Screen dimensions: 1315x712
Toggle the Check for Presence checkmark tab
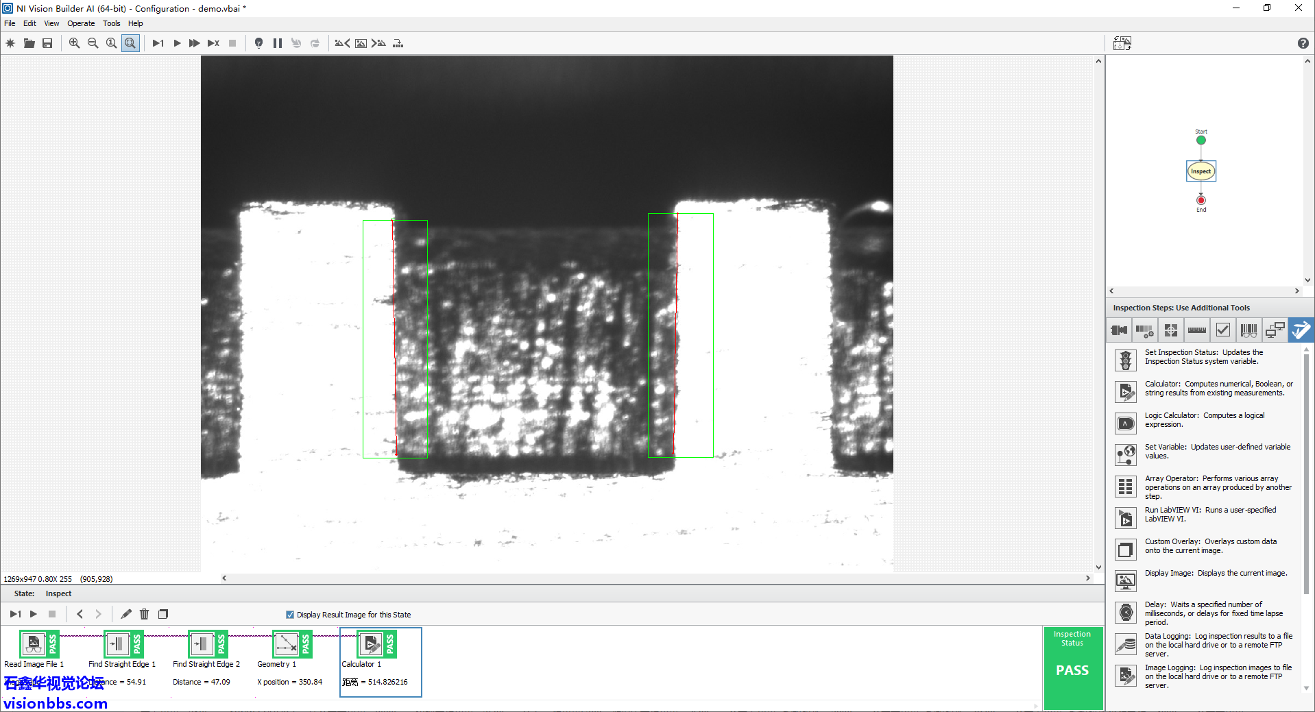(1222, 330)
